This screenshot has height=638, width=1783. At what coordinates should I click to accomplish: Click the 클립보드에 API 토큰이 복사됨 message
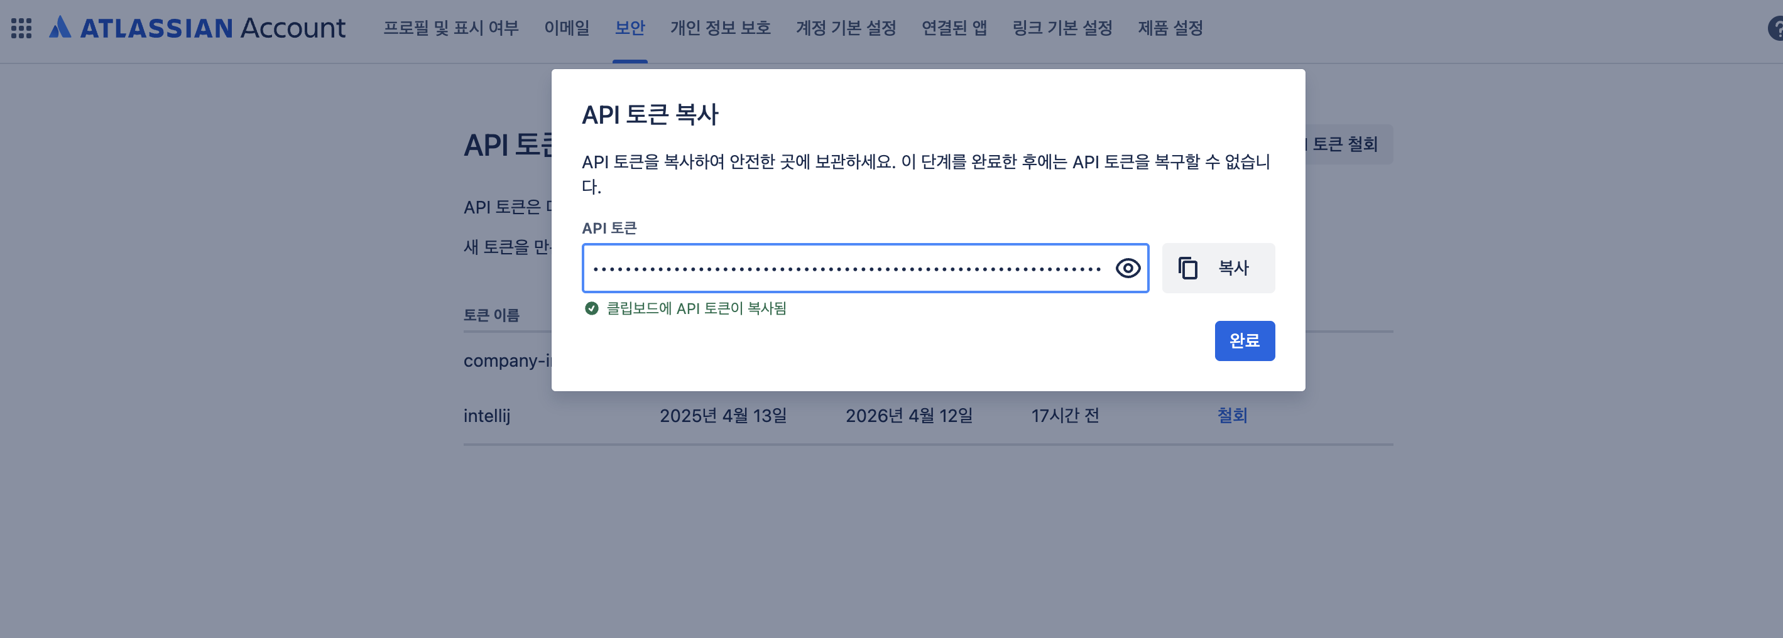(x=695, y=308)
